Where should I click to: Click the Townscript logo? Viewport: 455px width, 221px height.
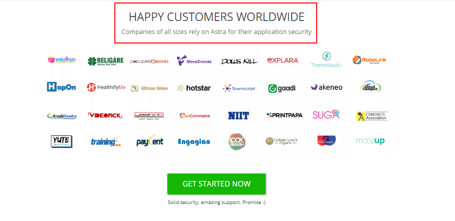239,88
